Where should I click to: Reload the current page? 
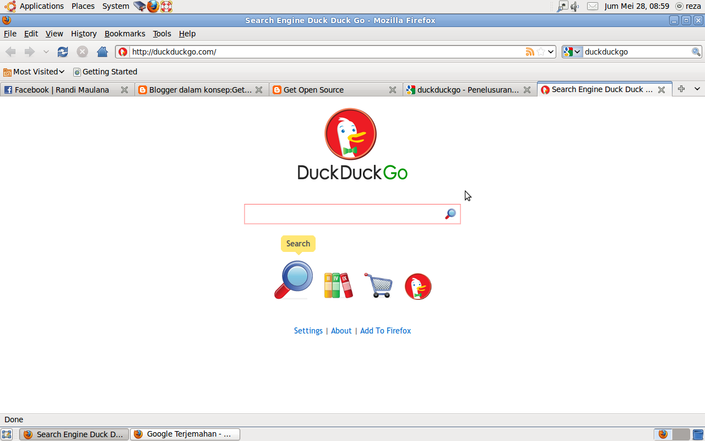pos(63,52)
